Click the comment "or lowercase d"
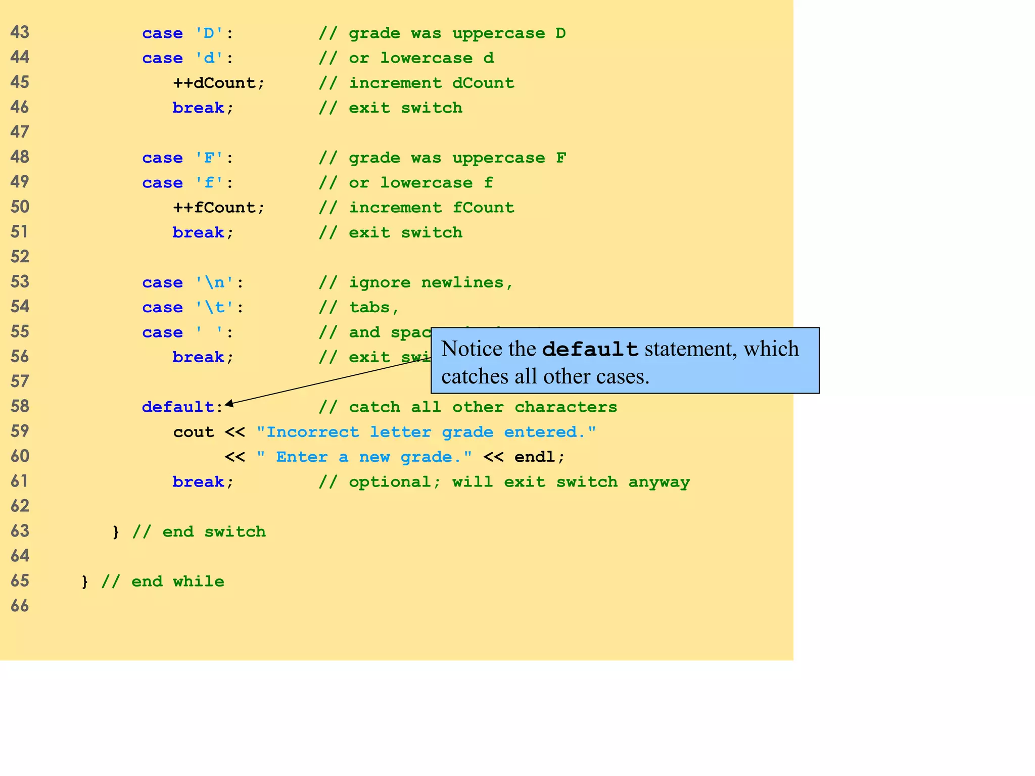1035x776 pixels. [x=406, y=58]
